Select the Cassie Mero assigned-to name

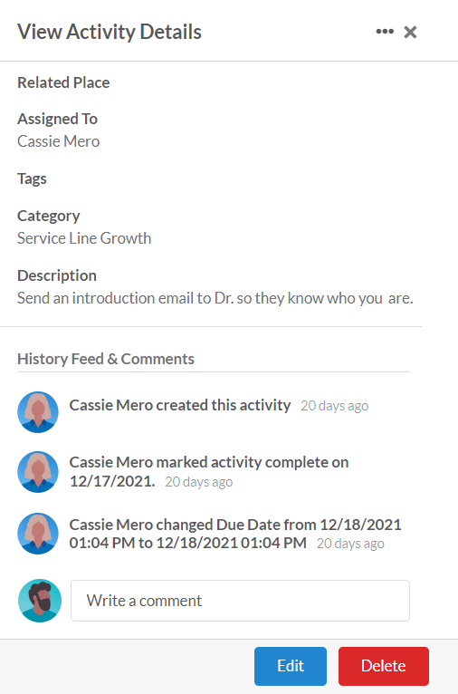58,141
